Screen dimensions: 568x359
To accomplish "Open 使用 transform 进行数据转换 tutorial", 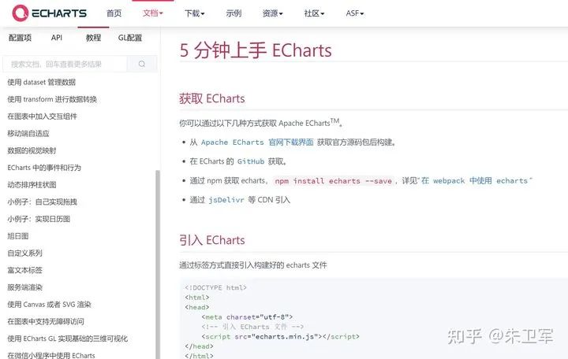I will 52,99.
